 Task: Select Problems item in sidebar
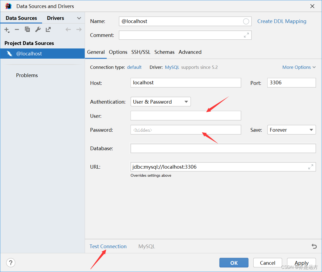point(27,75)
